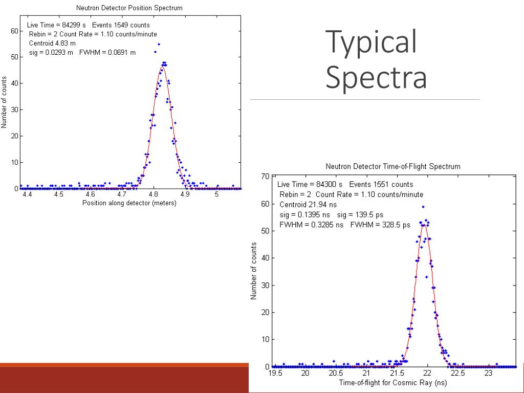Screen dimensions: 524x393
Task: Click 'sig = 0.1395 ns' line
Action: point(332,214)
